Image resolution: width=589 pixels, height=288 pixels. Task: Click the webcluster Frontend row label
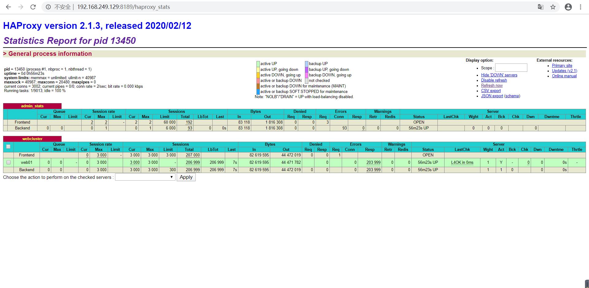[27, 155]
